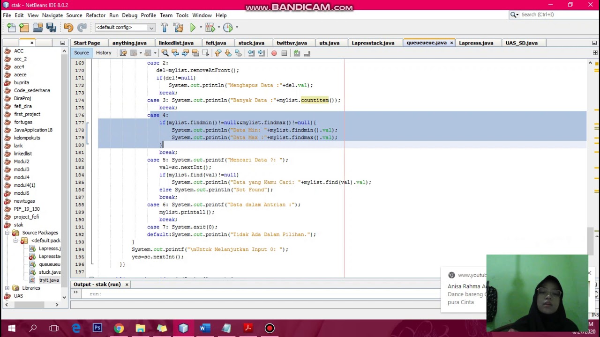
Task: Close the queueueue.java editor tab
Action: [451, 43]
